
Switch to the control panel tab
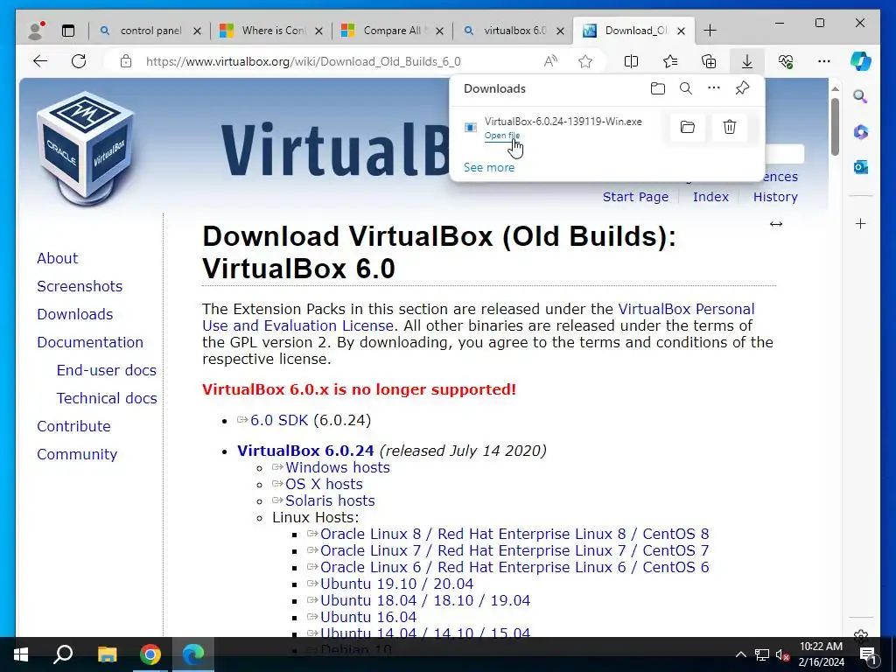[x=150, y=31]
